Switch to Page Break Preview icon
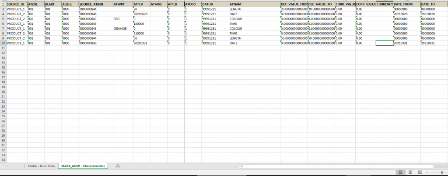 pos(420,173)
